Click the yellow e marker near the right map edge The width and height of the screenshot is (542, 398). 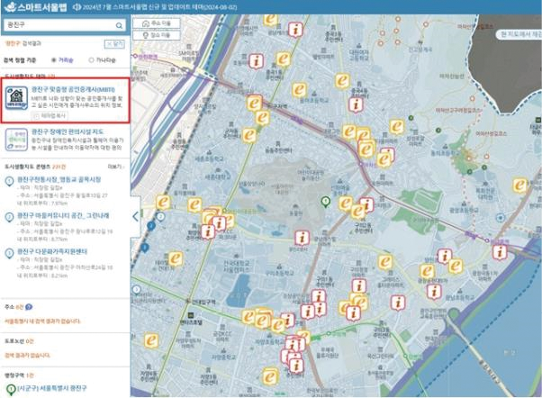click(x=519, y=185)
